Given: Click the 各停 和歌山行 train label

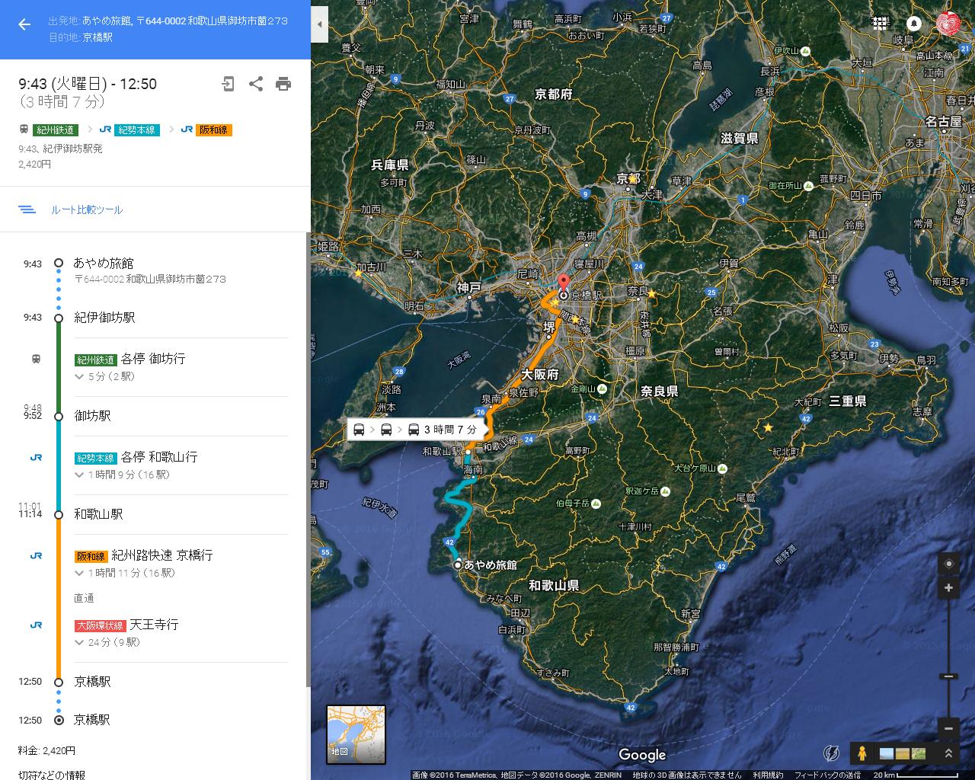Looking at the screenshot, I should click(159, 457).
